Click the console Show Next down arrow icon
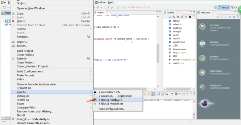241x125 pixels. pyautogui.click(x=144, y=94)
